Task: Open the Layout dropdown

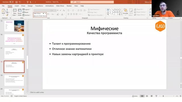Action: point(26,9)
